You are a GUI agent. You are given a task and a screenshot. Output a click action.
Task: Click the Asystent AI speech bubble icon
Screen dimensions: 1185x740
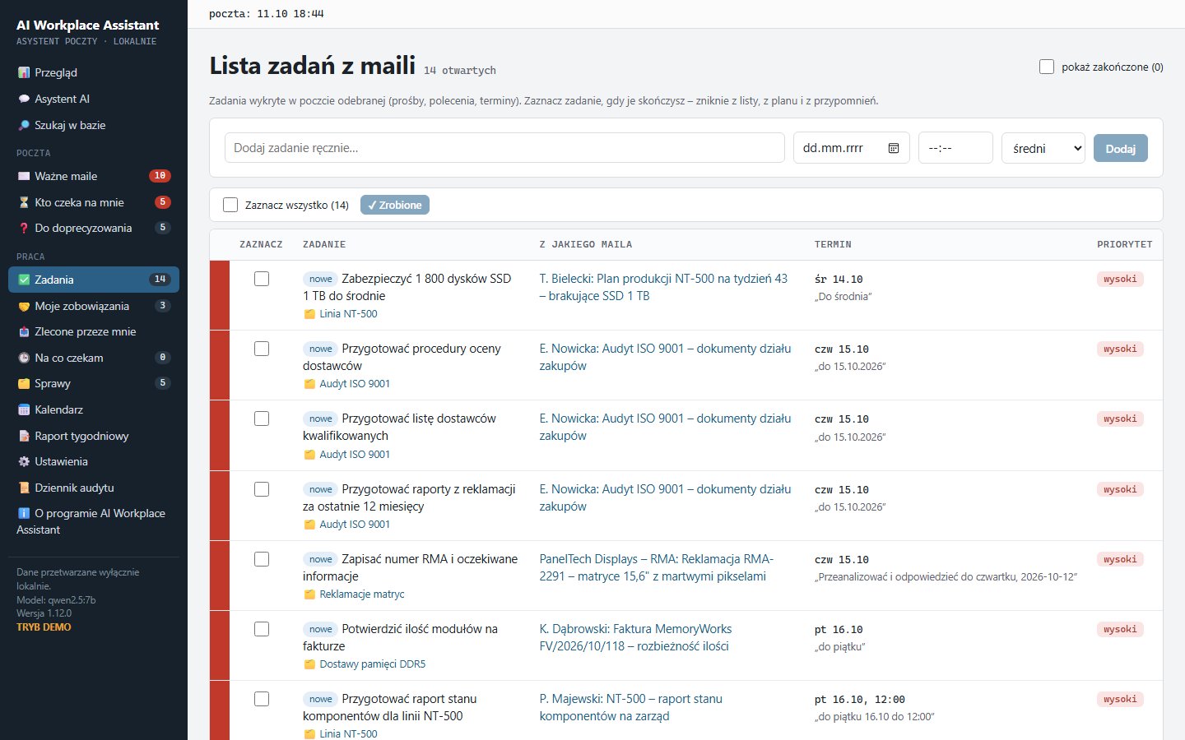coord(24,99)
